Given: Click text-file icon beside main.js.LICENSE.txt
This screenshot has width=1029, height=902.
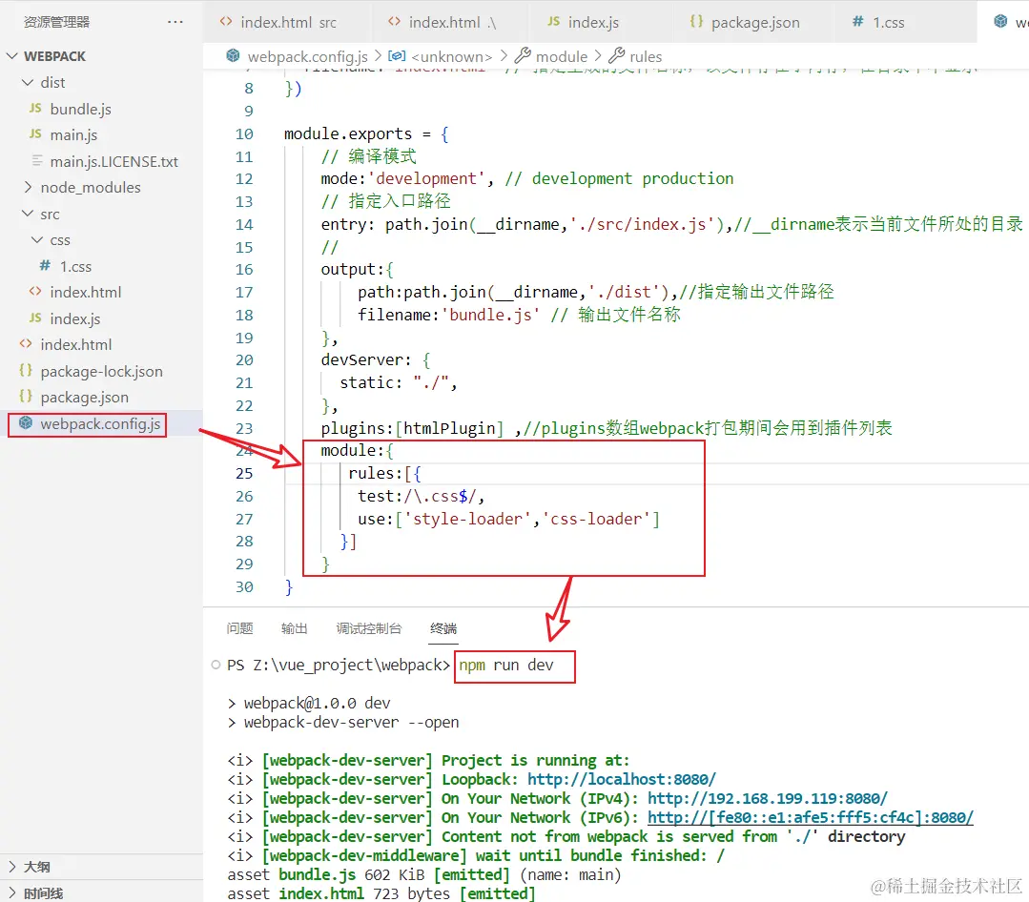Looking at the screenshot, I should click(37, 160).
